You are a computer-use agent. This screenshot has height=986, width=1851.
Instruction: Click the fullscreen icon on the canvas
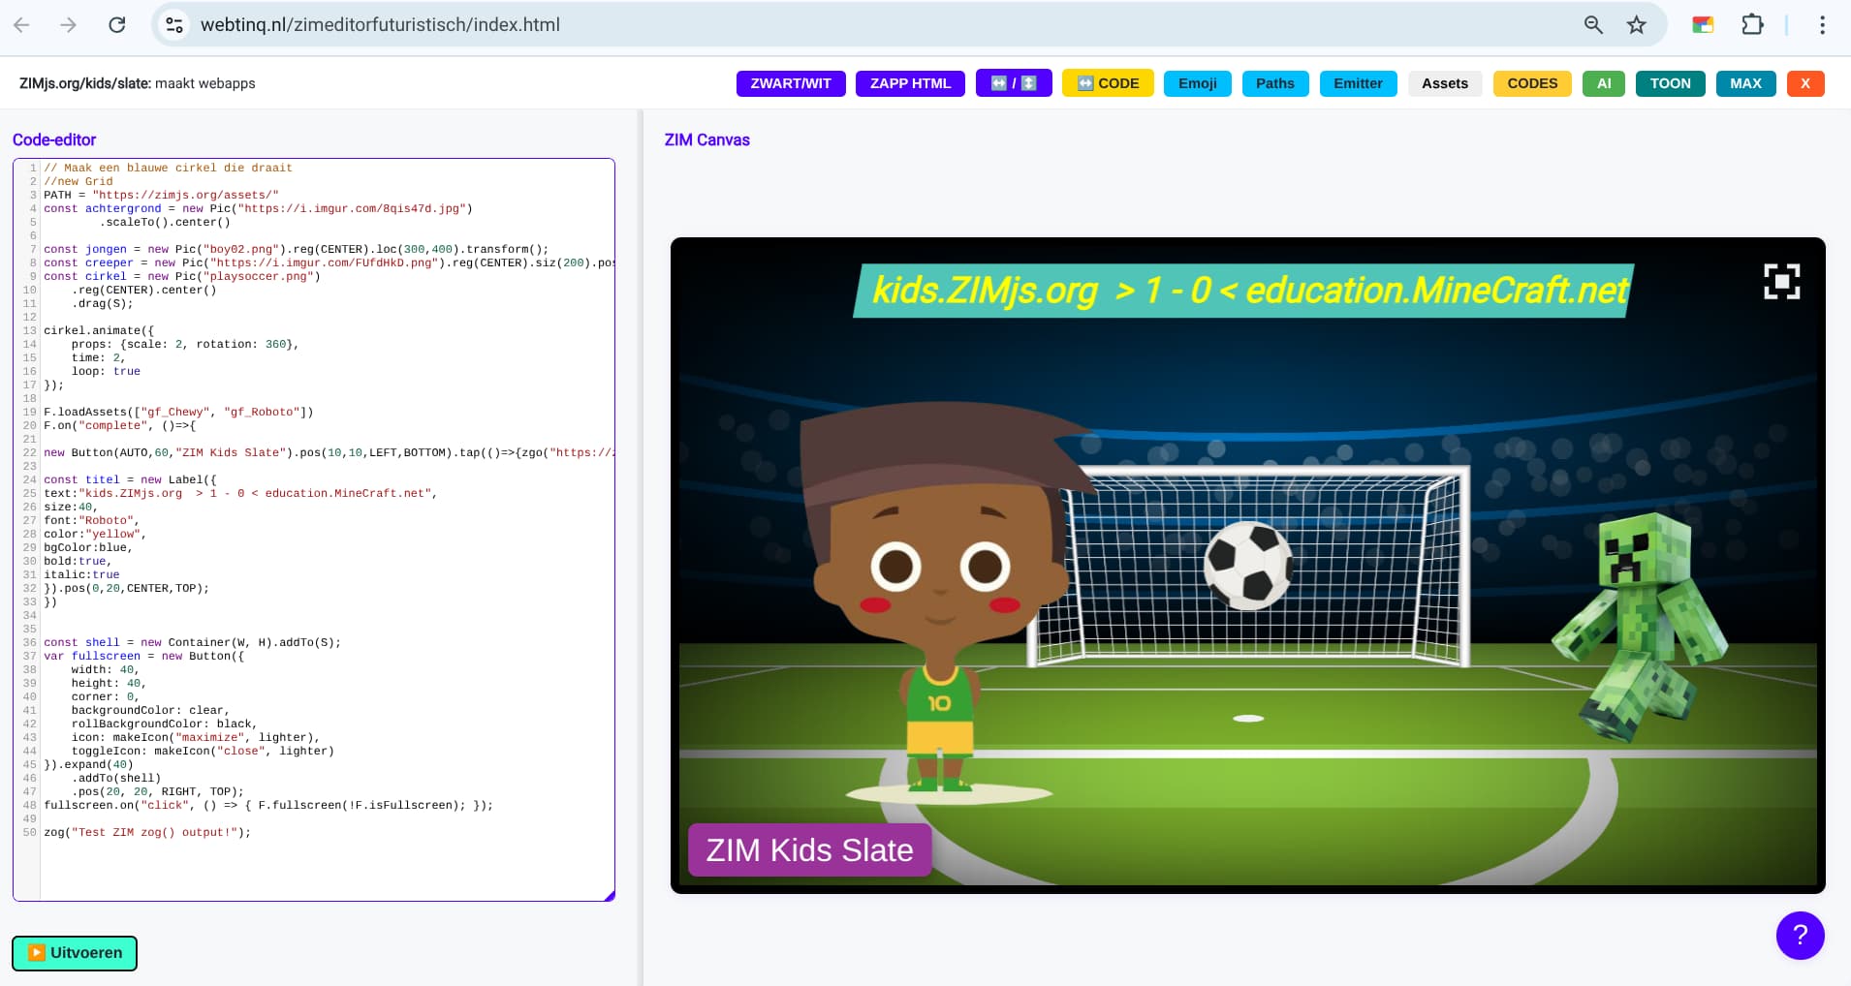point(1781,282)
